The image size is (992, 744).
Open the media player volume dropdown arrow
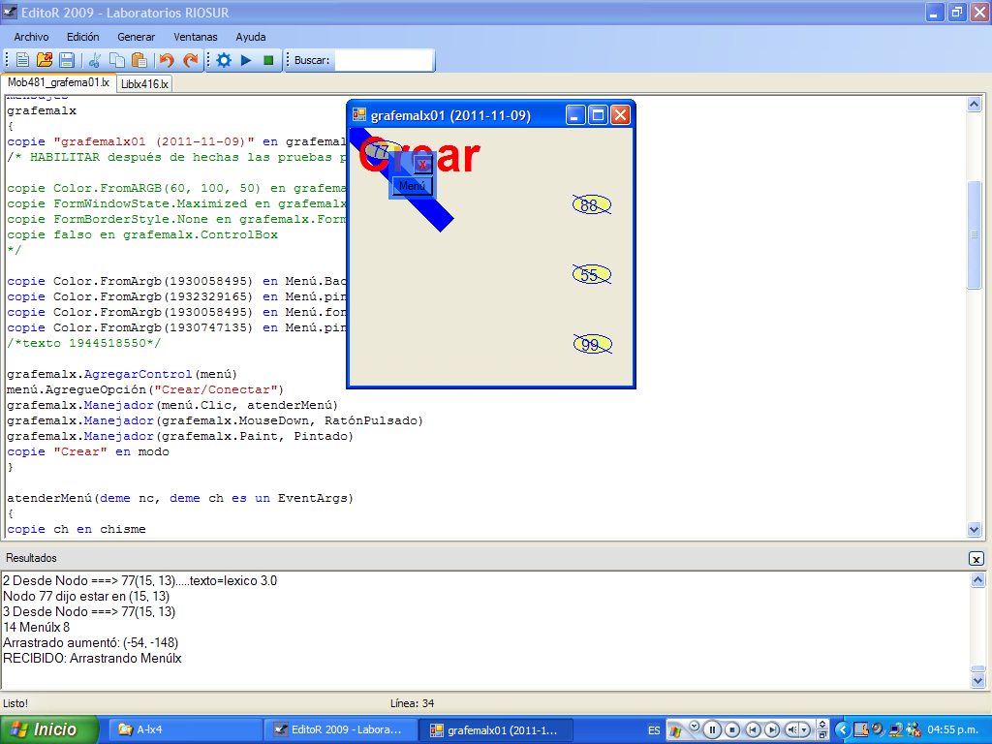click(804, 729)
